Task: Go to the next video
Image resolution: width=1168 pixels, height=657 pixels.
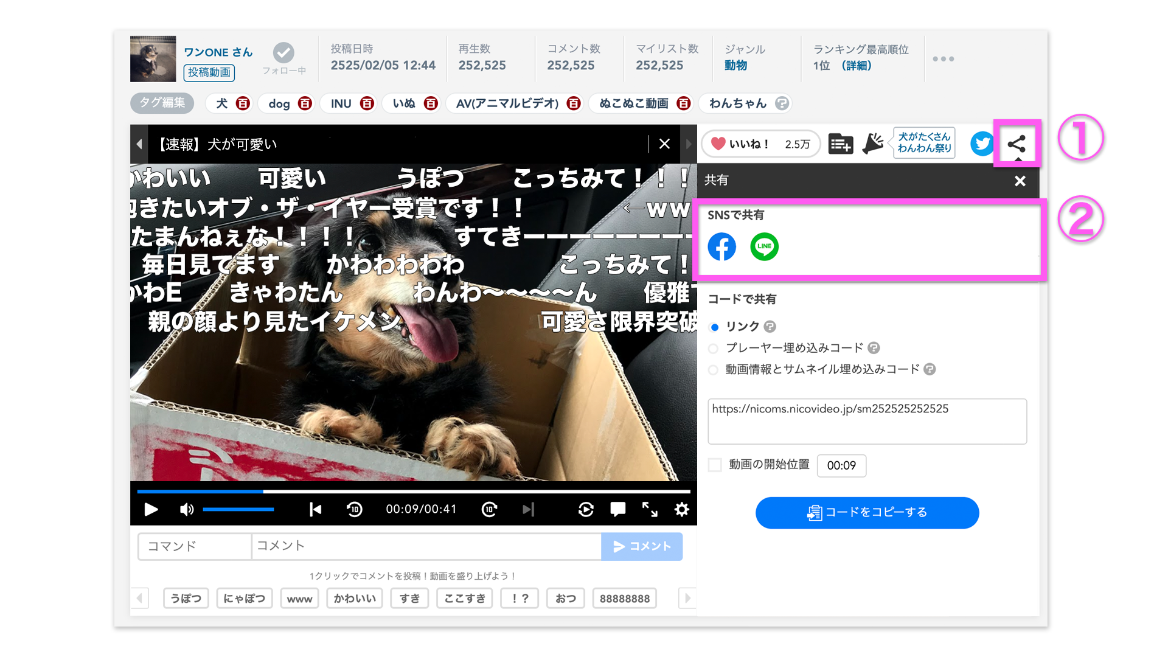Action: (528, 509)
